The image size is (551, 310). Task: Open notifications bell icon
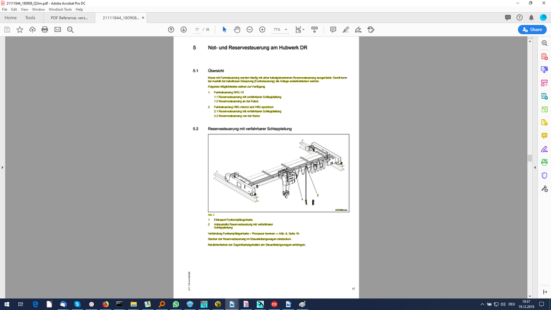click(531, 18)
